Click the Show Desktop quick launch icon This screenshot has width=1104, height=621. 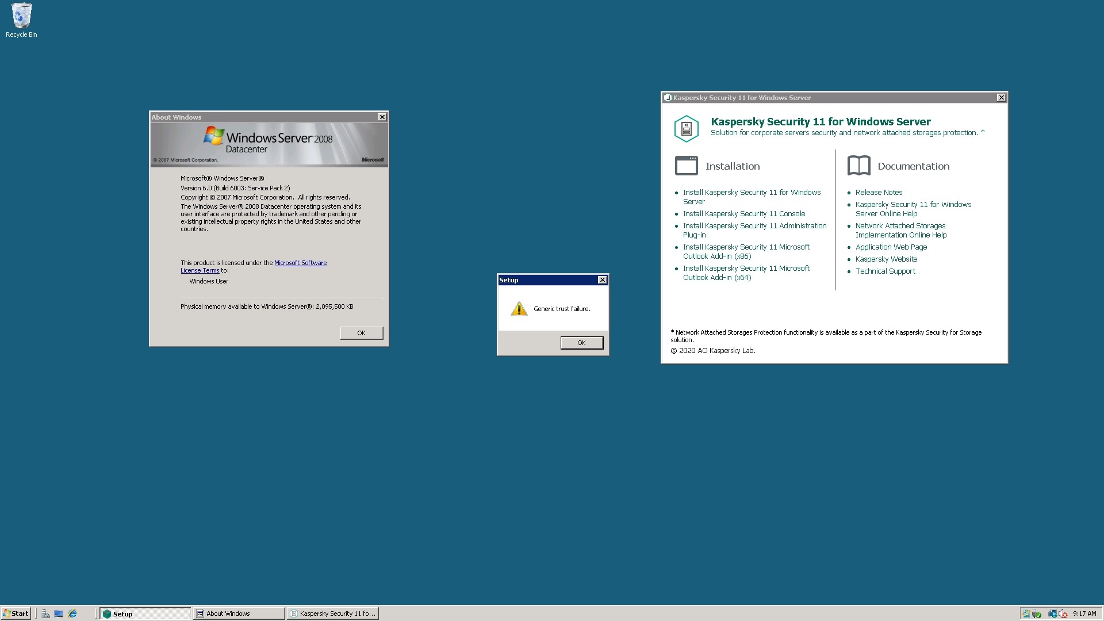pyautogui.click(x=59, y=614)
